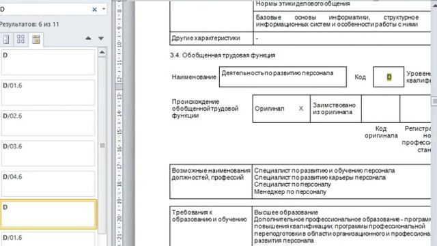Select search result 'D/02.6'
Screen dimensions: 437x246
pyautogui.click(x=48, y=123)
